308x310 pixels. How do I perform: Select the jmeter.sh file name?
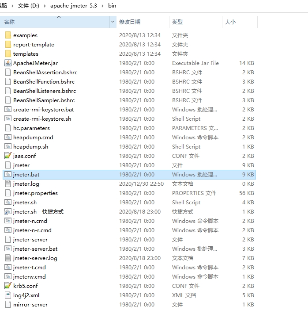point(25,203)
